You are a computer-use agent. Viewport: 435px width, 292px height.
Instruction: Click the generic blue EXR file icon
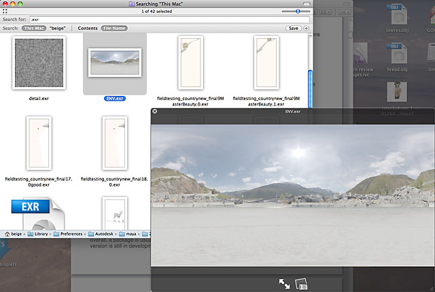click(x=38, y=213)
